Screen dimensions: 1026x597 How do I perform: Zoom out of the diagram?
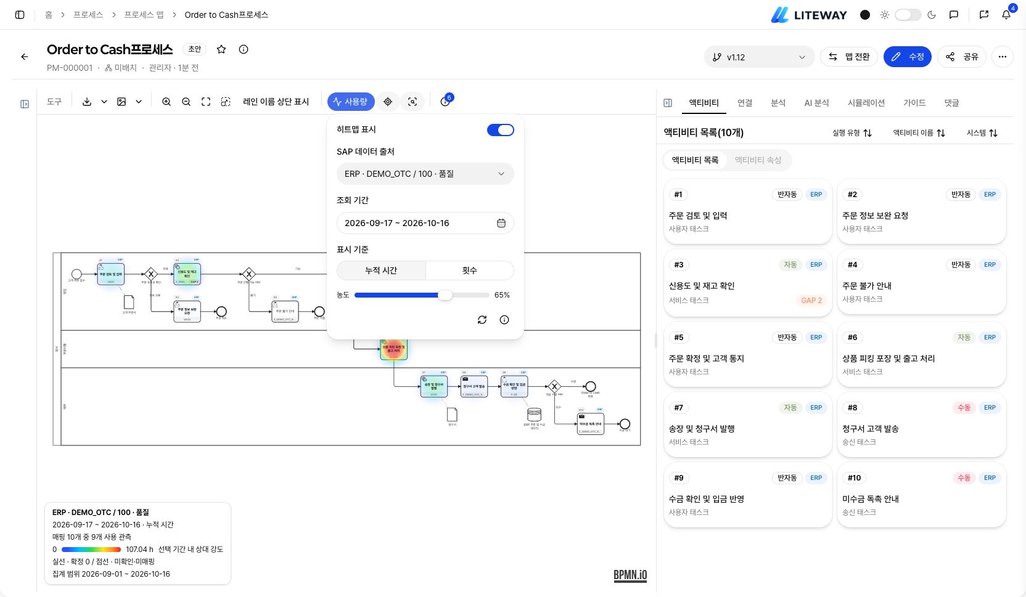coord(186,102)
